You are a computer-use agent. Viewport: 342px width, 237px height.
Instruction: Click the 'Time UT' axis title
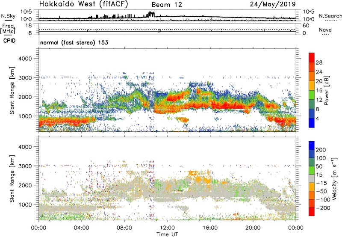(167, 234)
